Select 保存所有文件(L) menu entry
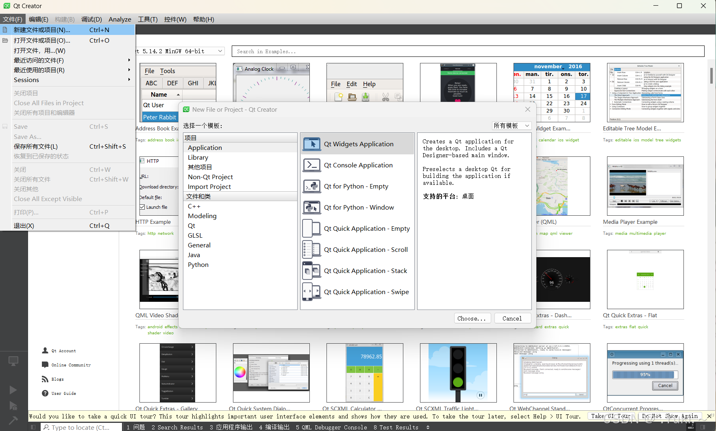The width and height of the screenshot is (716, 431). (x=67, y=146)
